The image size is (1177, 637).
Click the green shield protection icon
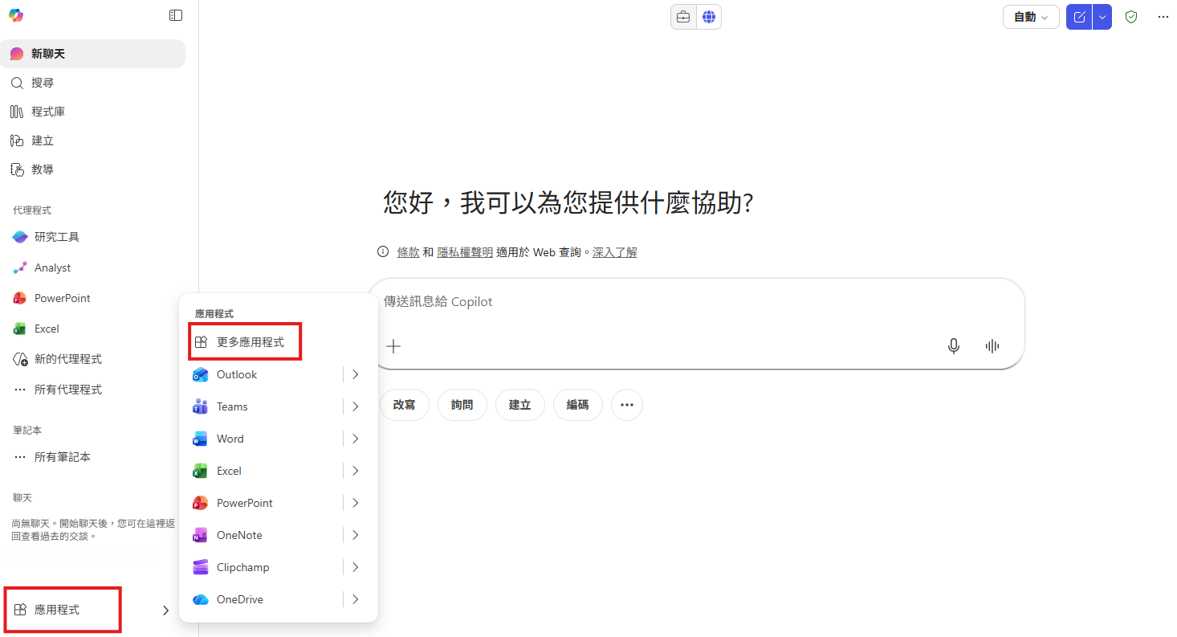(1131, 17)
